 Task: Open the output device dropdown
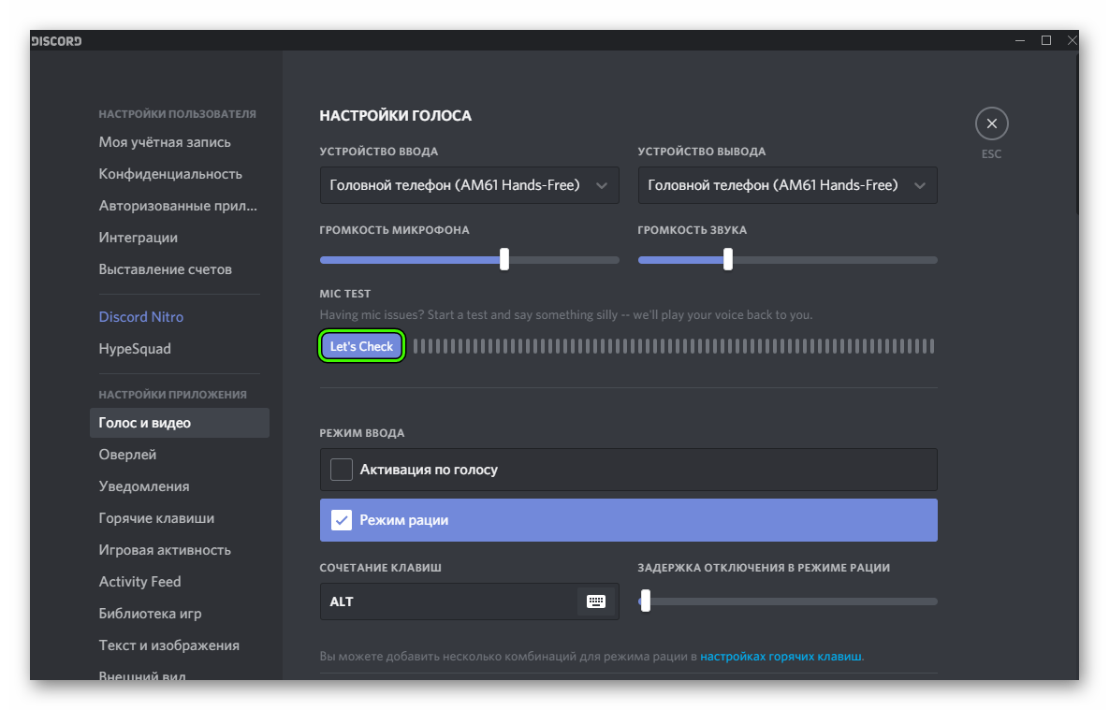tap(787, 185)
